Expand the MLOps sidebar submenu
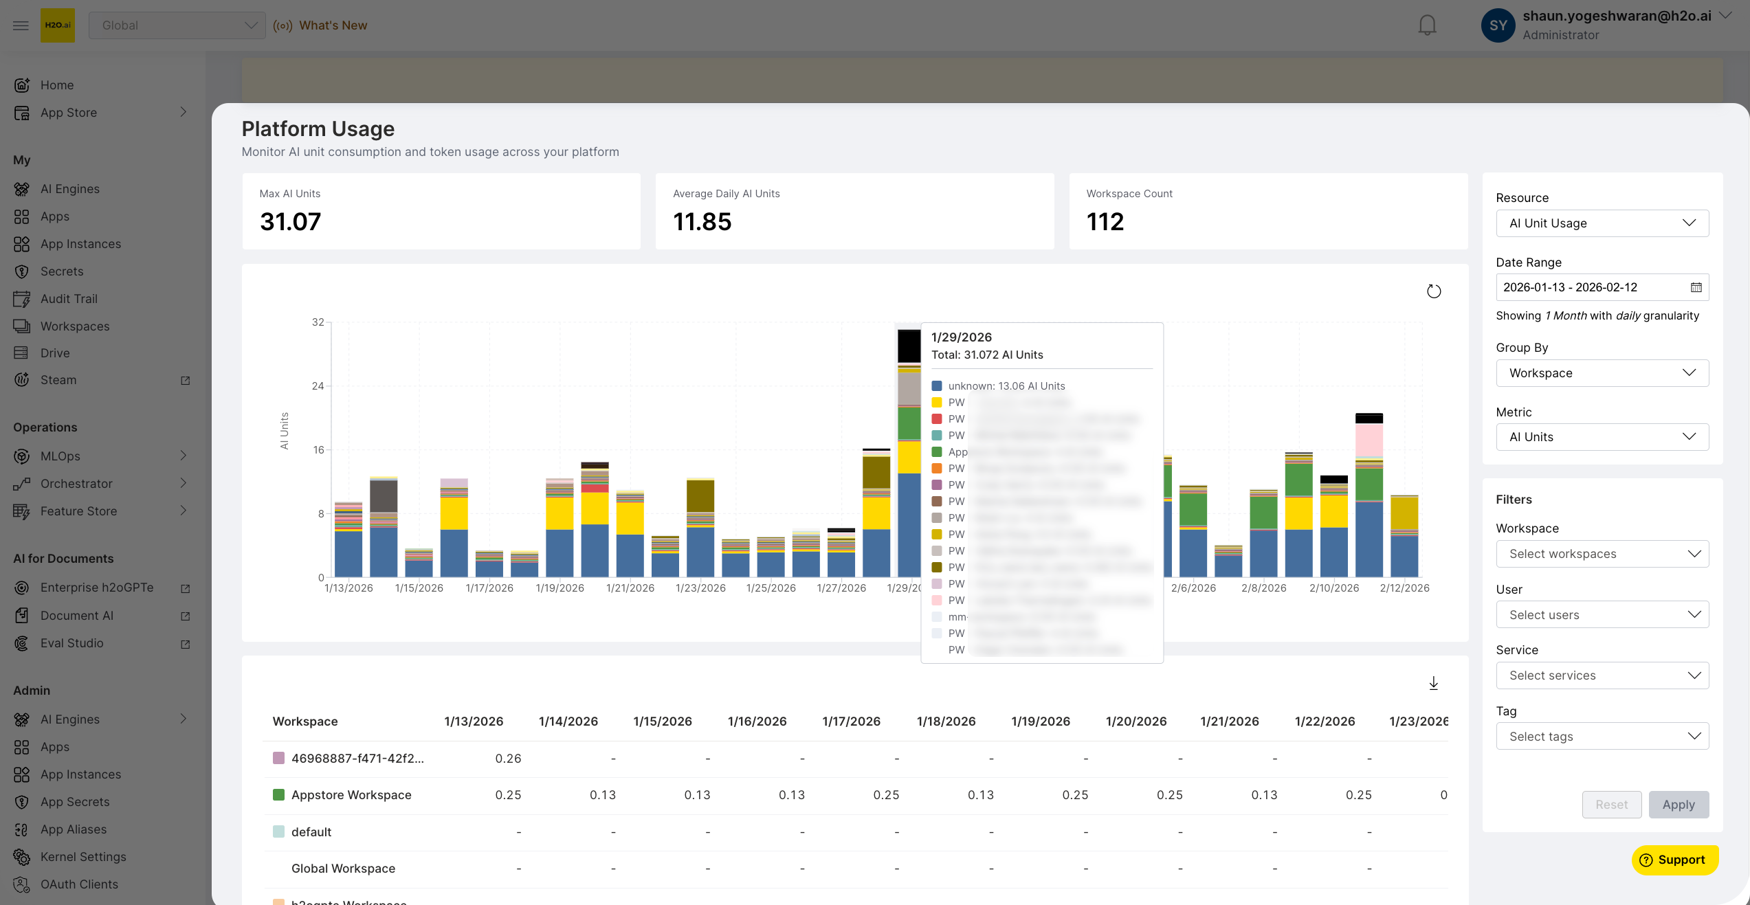The image size is (1750, 905). [183, 456]
